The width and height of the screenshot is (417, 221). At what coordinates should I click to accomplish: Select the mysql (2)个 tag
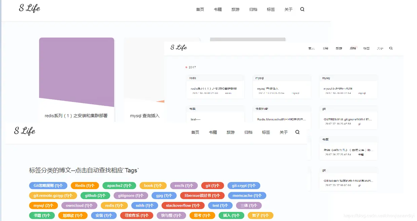(x=43, y=206)
